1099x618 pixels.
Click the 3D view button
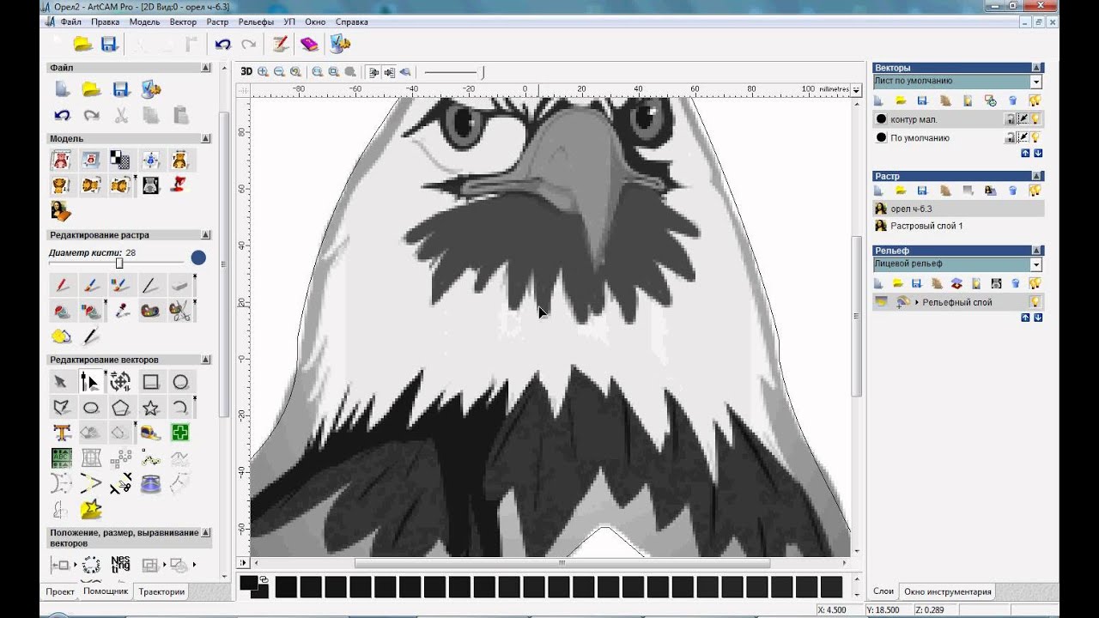[246, 72]
